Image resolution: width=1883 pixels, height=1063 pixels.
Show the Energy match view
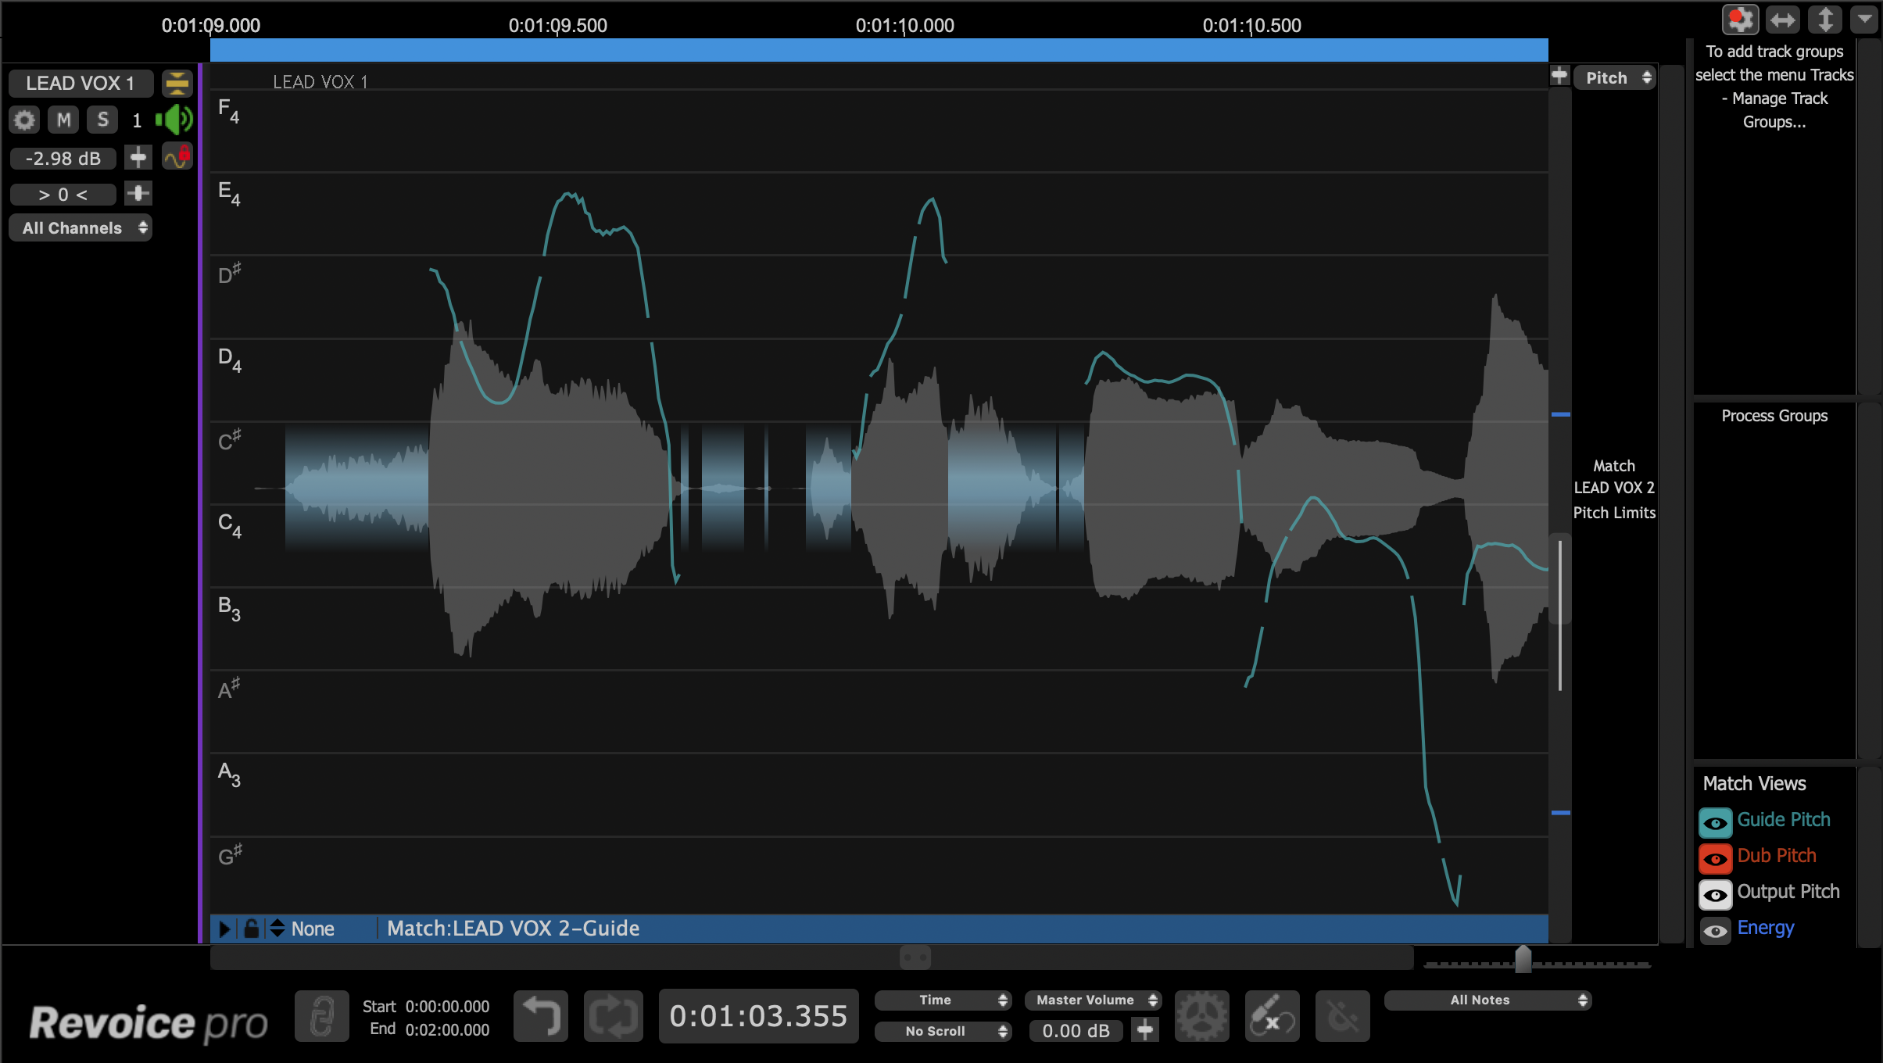coord(1715,930)
